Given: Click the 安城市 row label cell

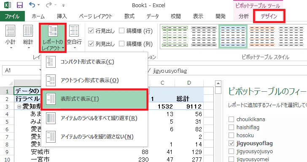Looking at the screenshot, I should click(x=40, y=152).
